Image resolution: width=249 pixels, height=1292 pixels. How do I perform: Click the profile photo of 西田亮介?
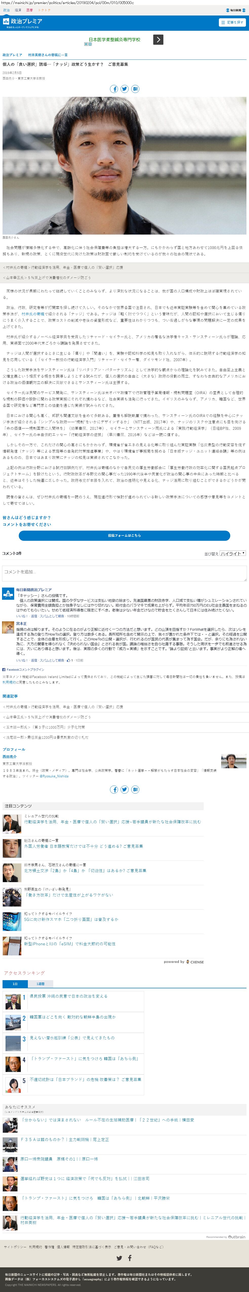(x=234, y=761)
